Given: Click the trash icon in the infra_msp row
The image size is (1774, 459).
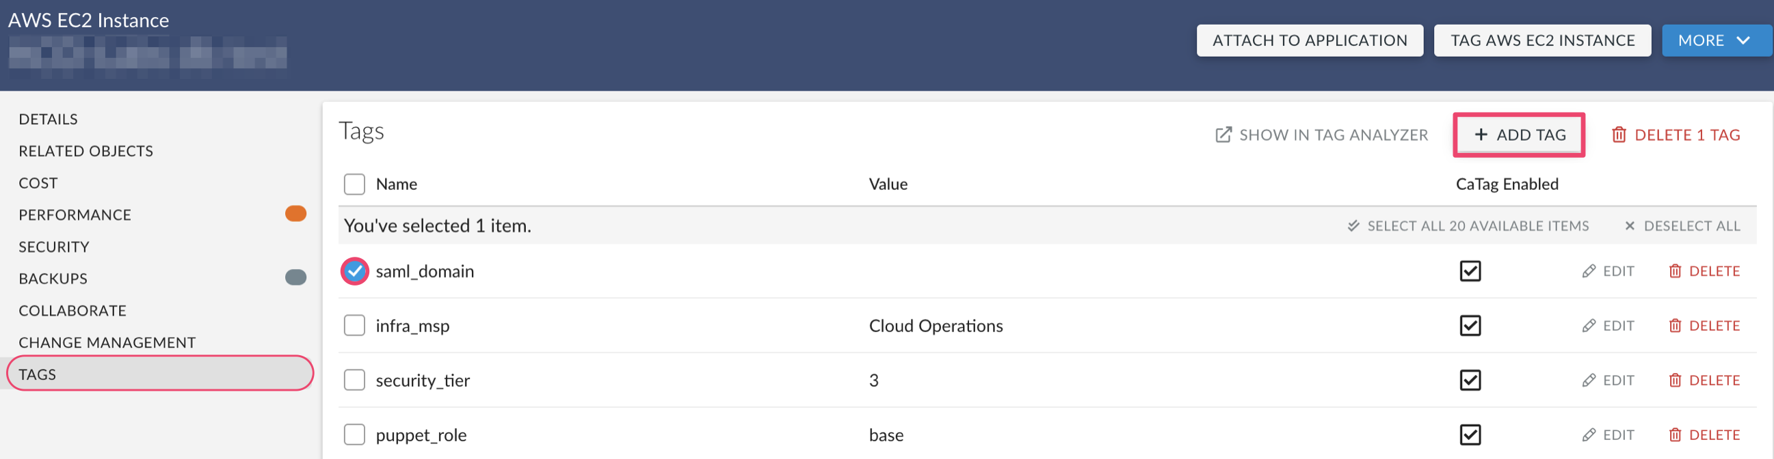Looking at the screenshot, I should tap(1675, 326).
